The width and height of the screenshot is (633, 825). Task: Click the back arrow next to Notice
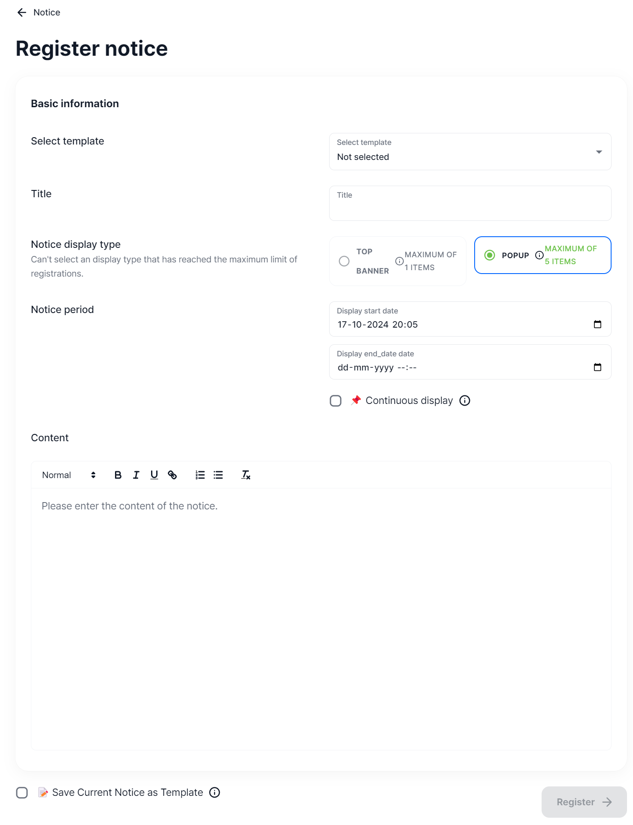pos(21,12)
